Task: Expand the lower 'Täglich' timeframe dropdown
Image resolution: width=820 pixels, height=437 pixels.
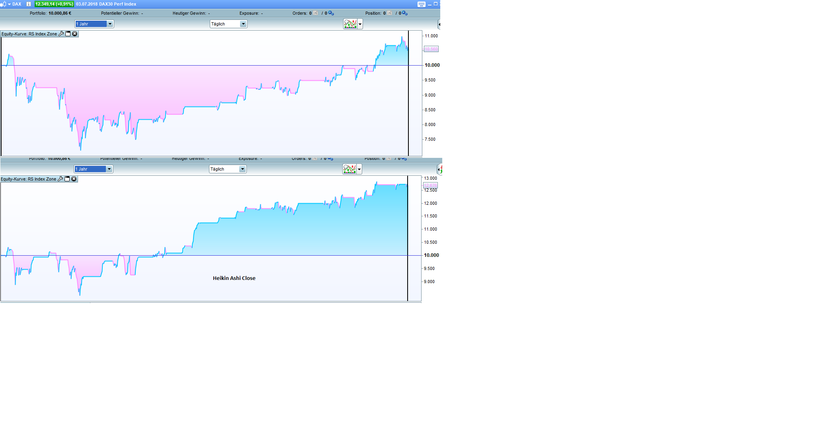Action: tap(242, 169)
